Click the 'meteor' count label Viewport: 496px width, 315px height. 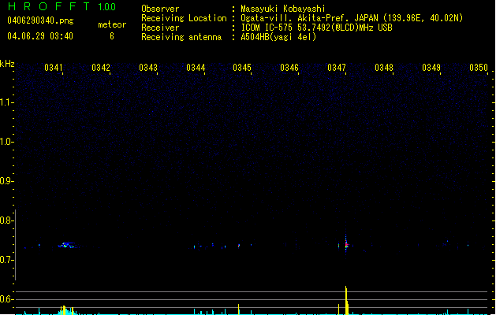click(x=112, y=24)
